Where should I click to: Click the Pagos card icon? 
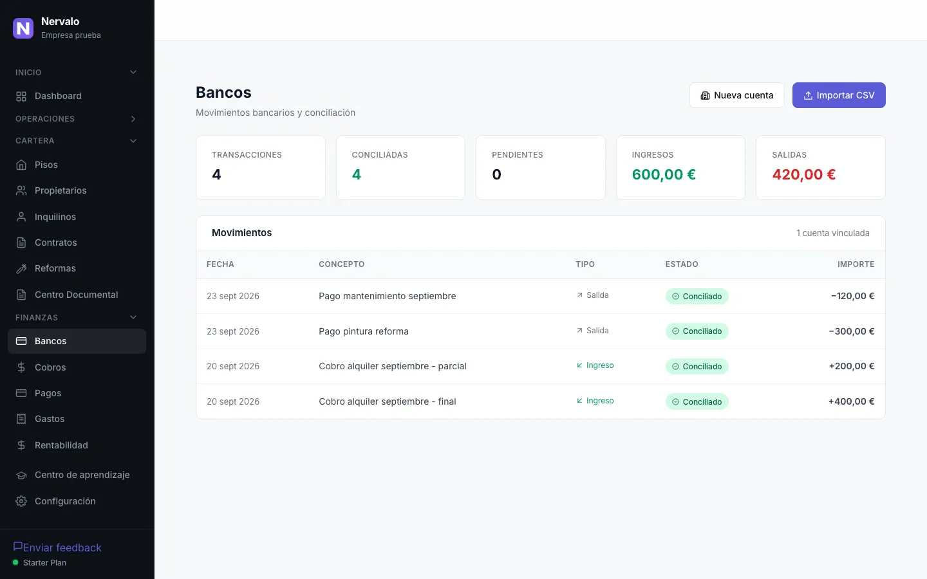[21, 393]
